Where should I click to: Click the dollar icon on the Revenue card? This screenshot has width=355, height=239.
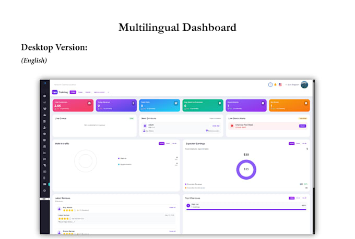[x=133, y=103]
